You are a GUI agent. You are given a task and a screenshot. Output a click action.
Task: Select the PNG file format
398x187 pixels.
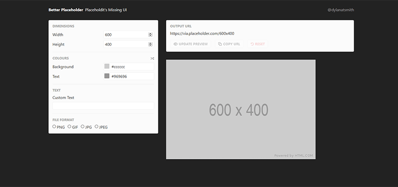pyautogui.click(x=54, y=127)
